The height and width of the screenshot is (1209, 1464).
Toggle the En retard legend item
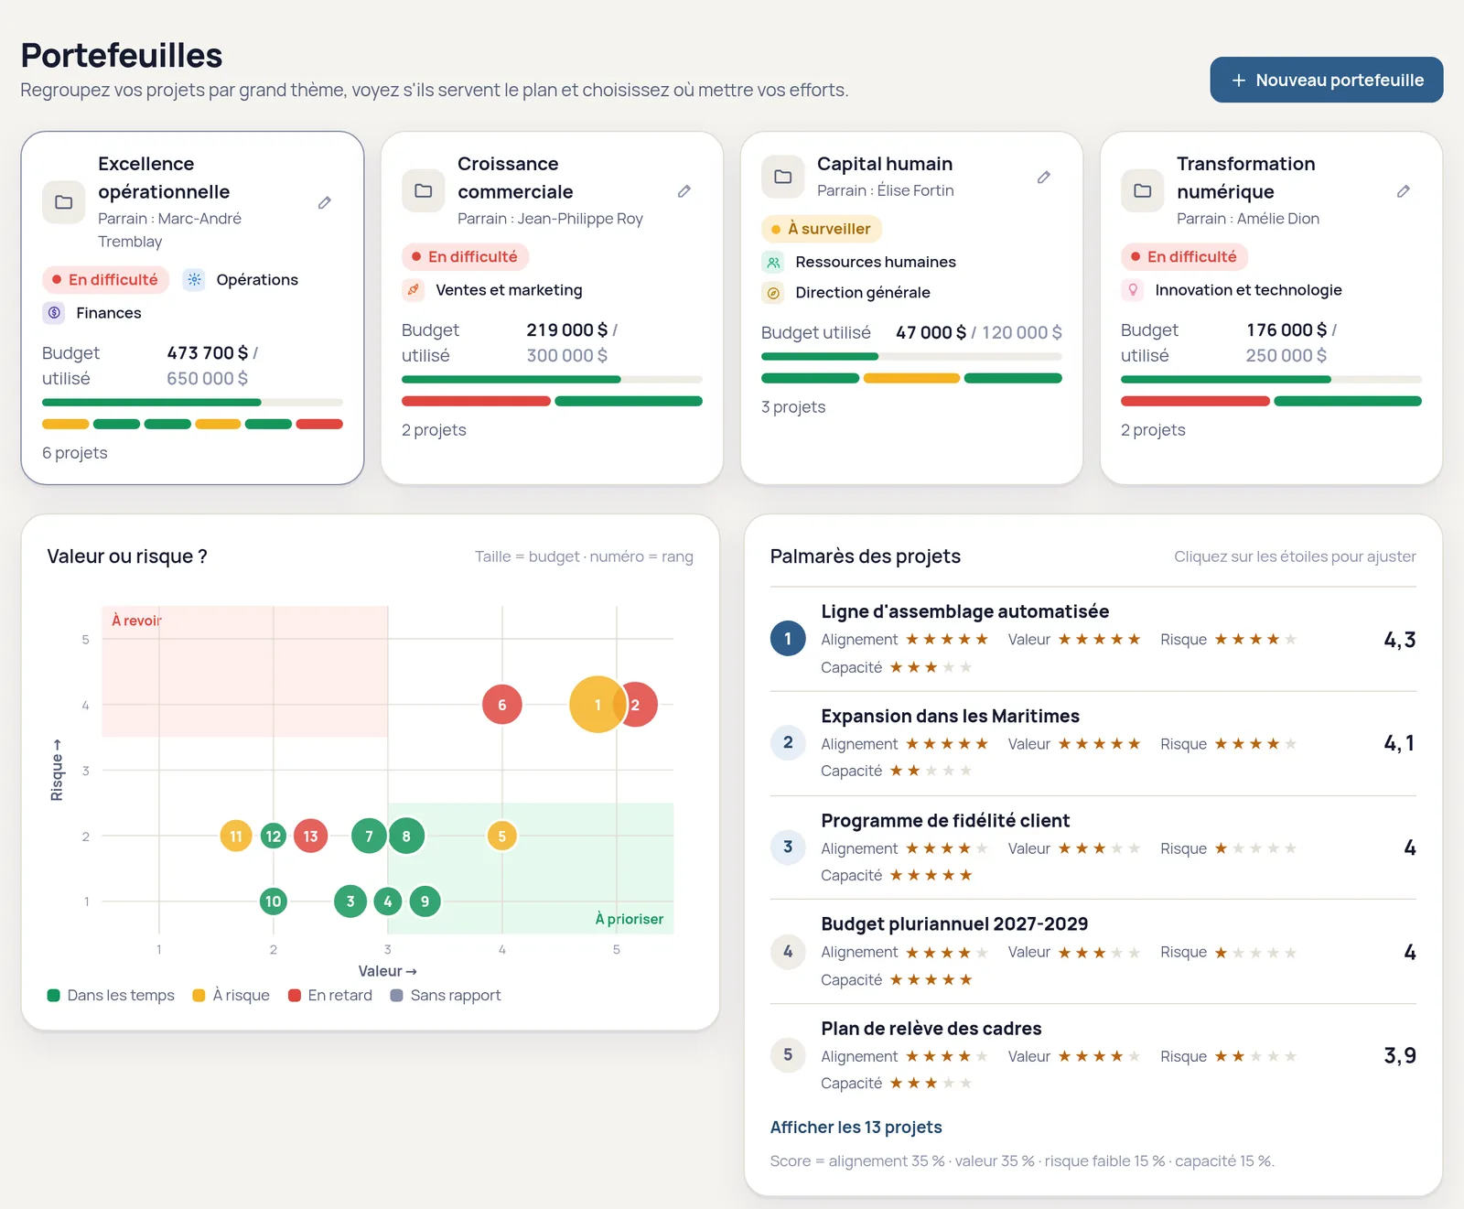[x=330, y=996]
